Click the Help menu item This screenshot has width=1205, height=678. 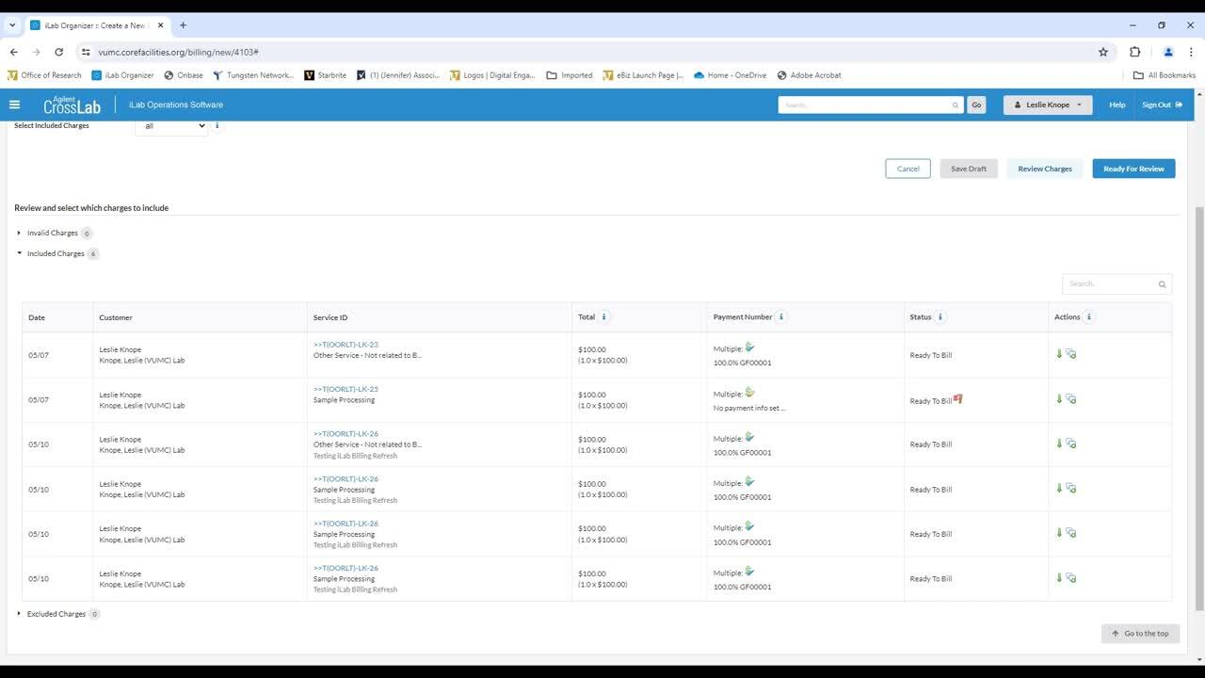(x=1117, y=105)
